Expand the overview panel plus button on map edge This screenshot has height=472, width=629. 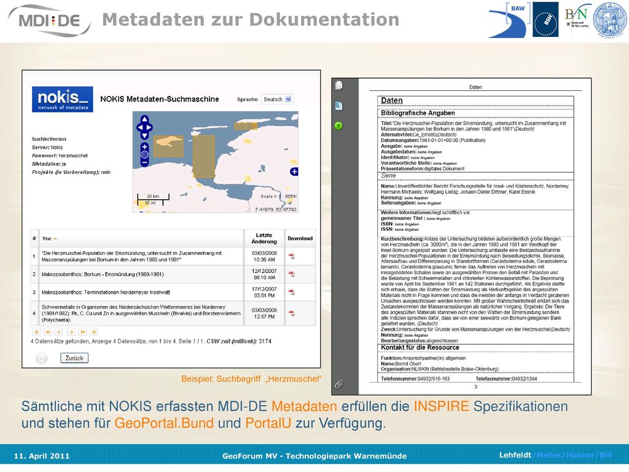[294, 172]
